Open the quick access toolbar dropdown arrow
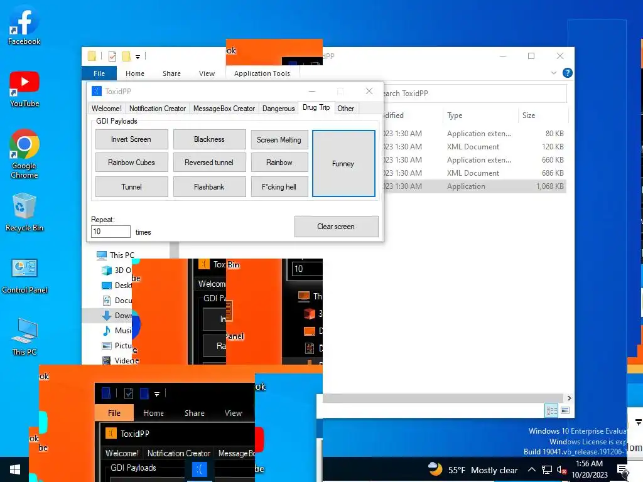The image size is (643, 482). [x=138, y=57]
